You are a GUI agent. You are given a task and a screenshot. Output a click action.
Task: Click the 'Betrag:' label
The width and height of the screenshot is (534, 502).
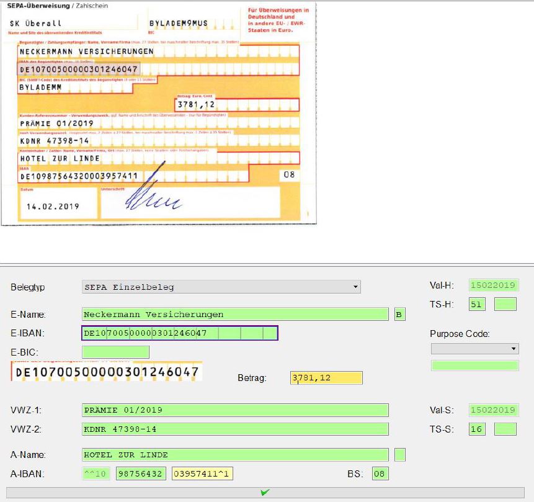252,378
